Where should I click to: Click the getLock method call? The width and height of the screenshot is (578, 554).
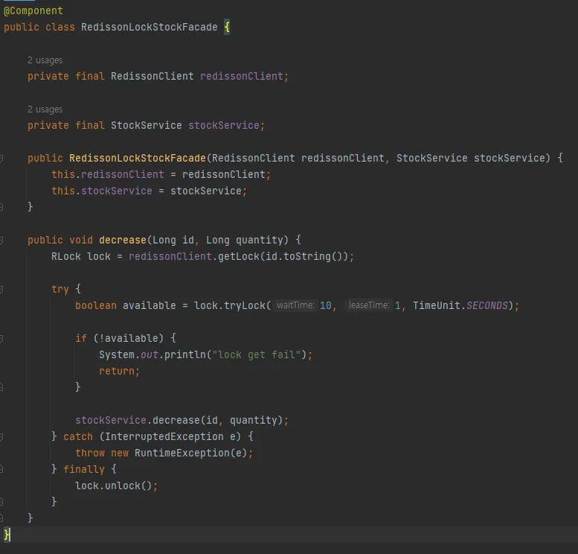(239, 256)
